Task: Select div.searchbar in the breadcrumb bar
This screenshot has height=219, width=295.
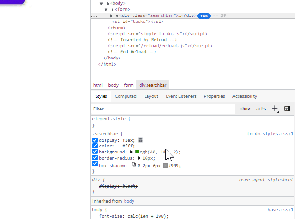Action: pos(153,85)
